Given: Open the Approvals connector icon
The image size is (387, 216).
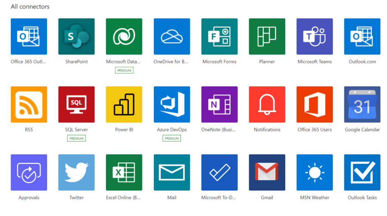Looking at the screenshot, I should 29,172.
